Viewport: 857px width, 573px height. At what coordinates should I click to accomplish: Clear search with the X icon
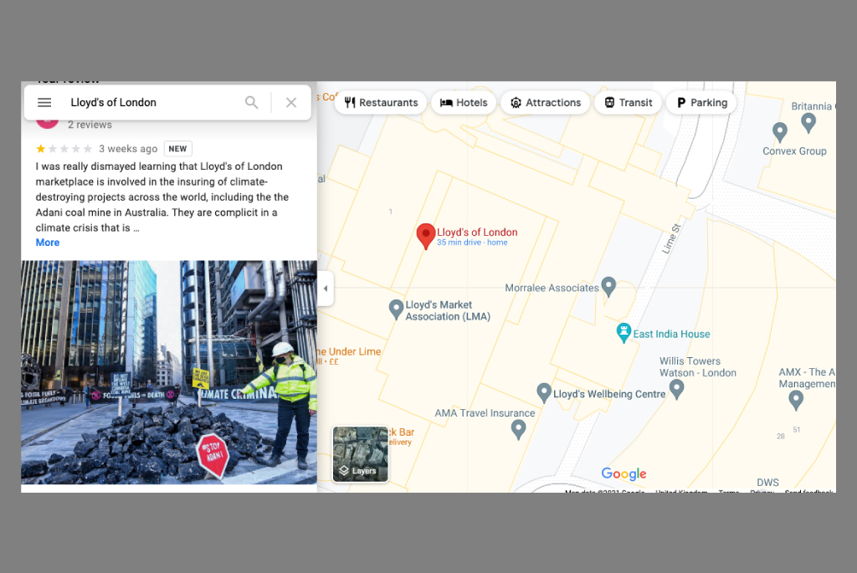[x=291, y=103]
